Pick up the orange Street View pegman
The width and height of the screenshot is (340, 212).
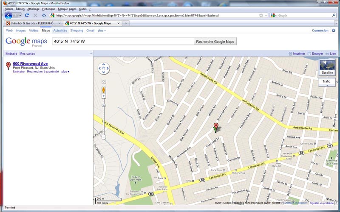pyautogui.click(x=103, y=90)
